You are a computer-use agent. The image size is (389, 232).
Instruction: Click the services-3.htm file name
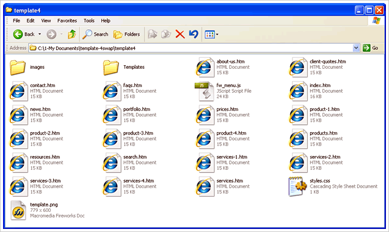[45, 181]
